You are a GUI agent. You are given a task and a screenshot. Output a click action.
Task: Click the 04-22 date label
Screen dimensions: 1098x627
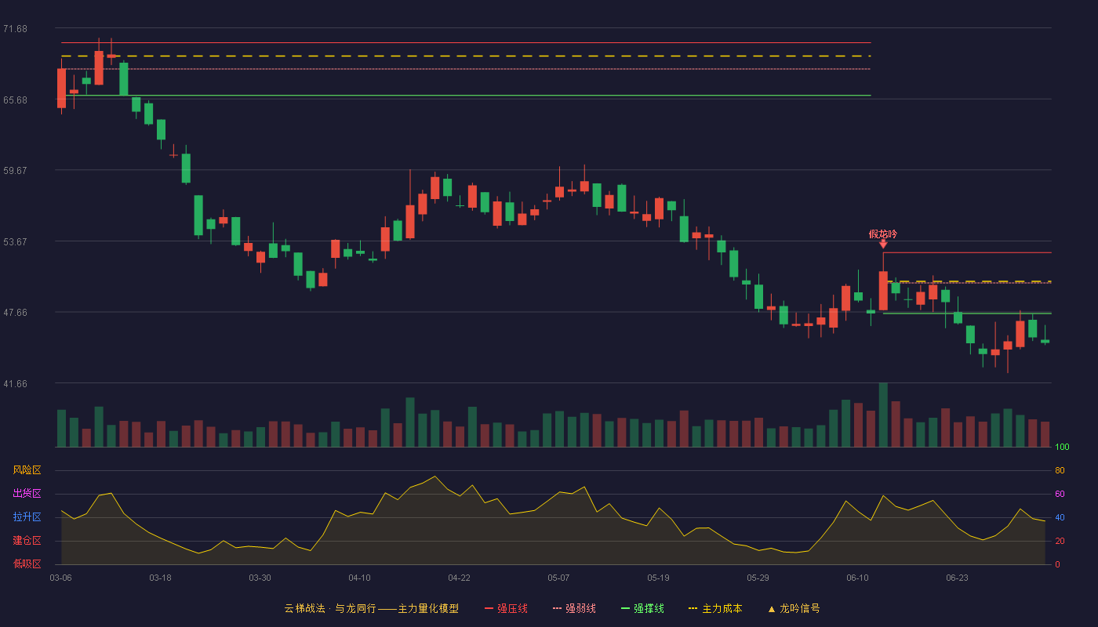(x=459, y=578)
